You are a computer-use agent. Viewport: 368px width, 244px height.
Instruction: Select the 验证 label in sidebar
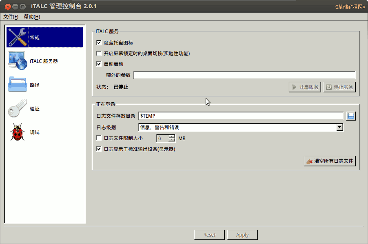coord(35,109)
